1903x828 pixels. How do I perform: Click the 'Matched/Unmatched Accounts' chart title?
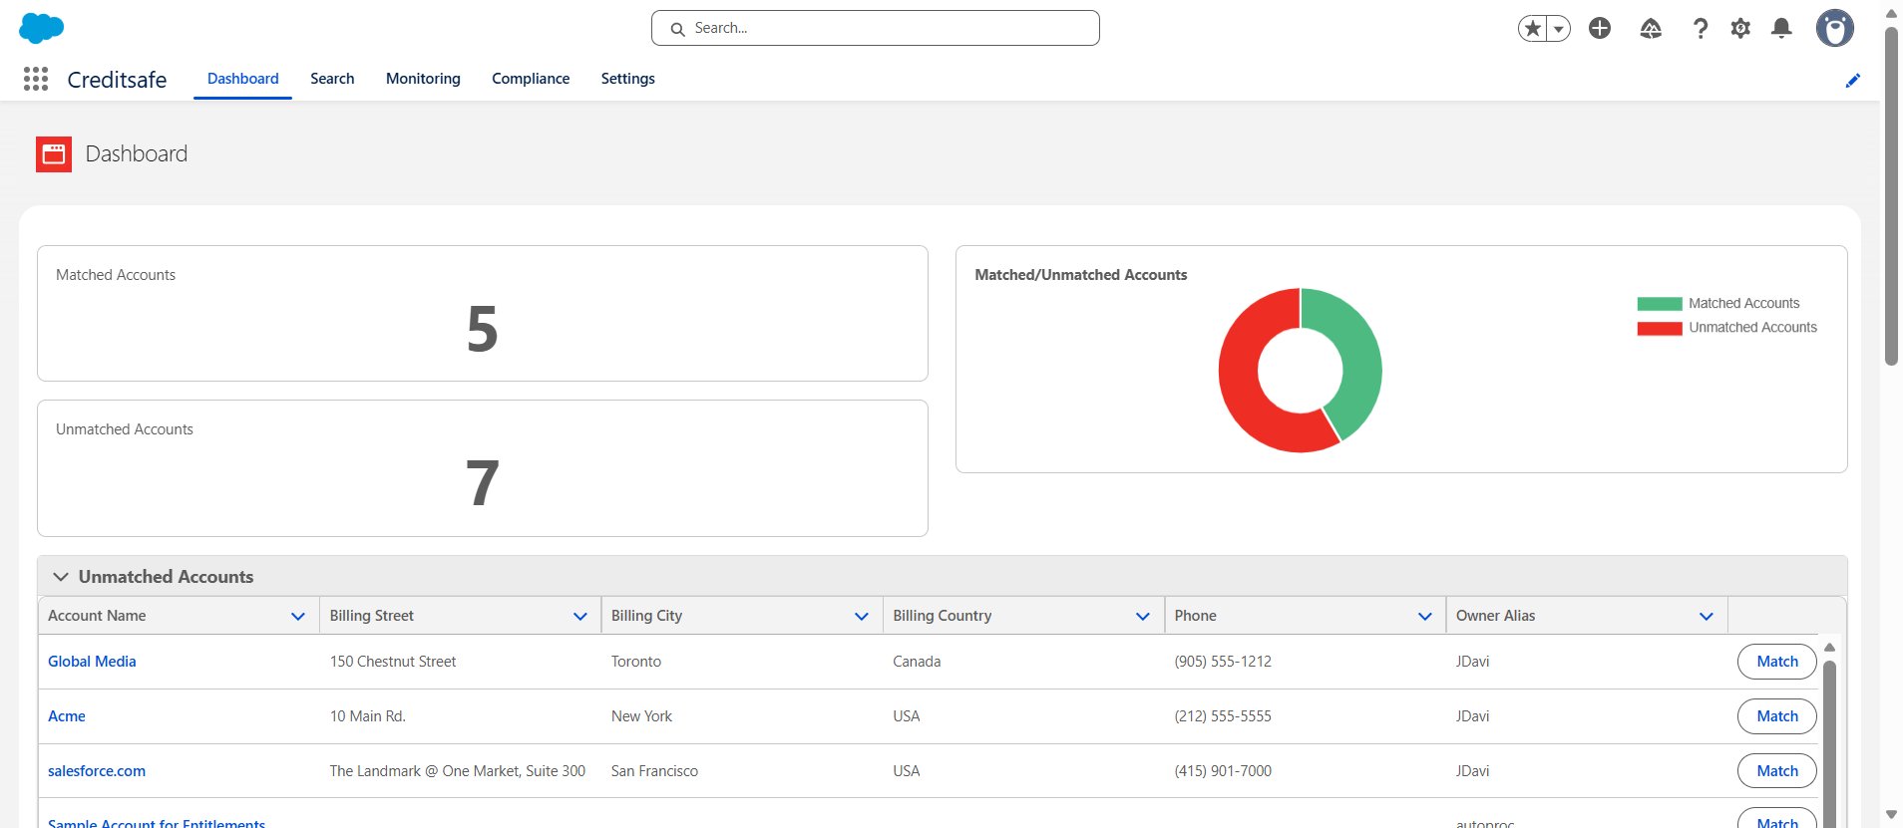tap(1081, 275)
